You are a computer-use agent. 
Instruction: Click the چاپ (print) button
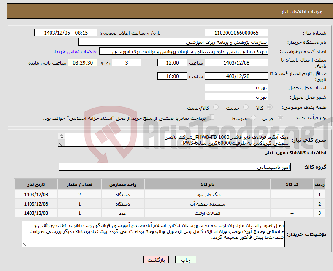point(185,260)
